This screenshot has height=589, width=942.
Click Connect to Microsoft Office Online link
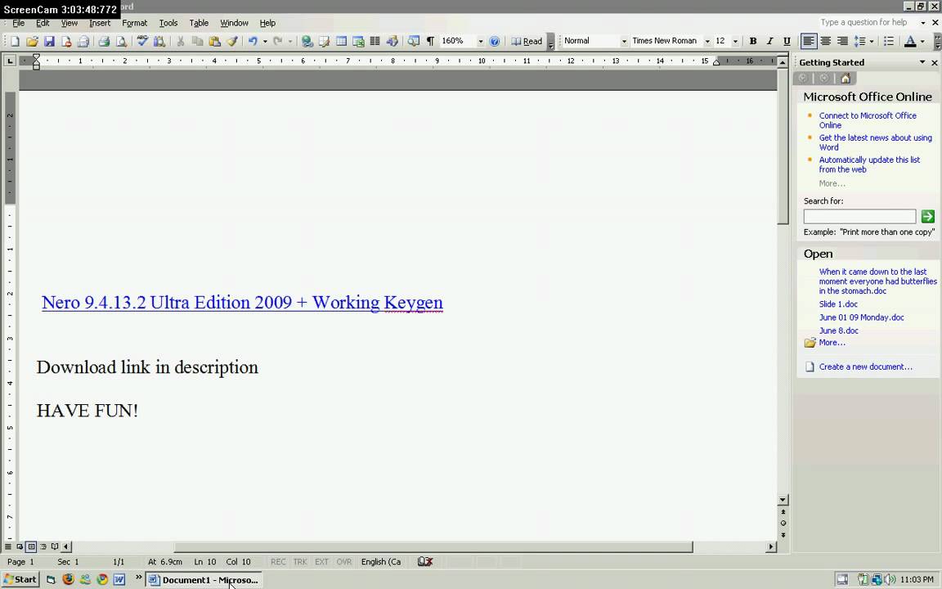868,120
